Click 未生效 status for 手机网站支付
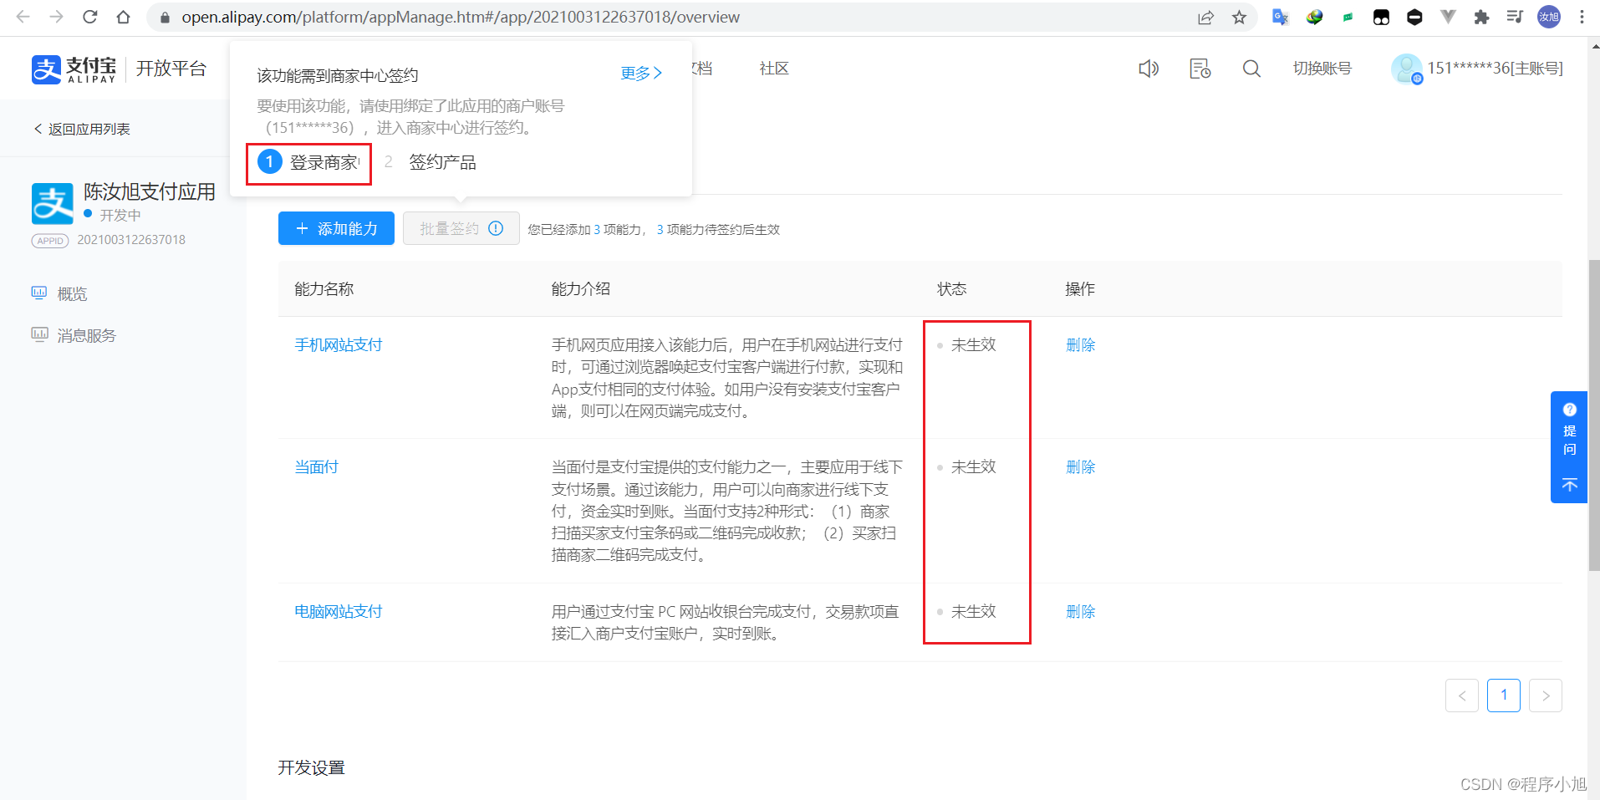 973,344
